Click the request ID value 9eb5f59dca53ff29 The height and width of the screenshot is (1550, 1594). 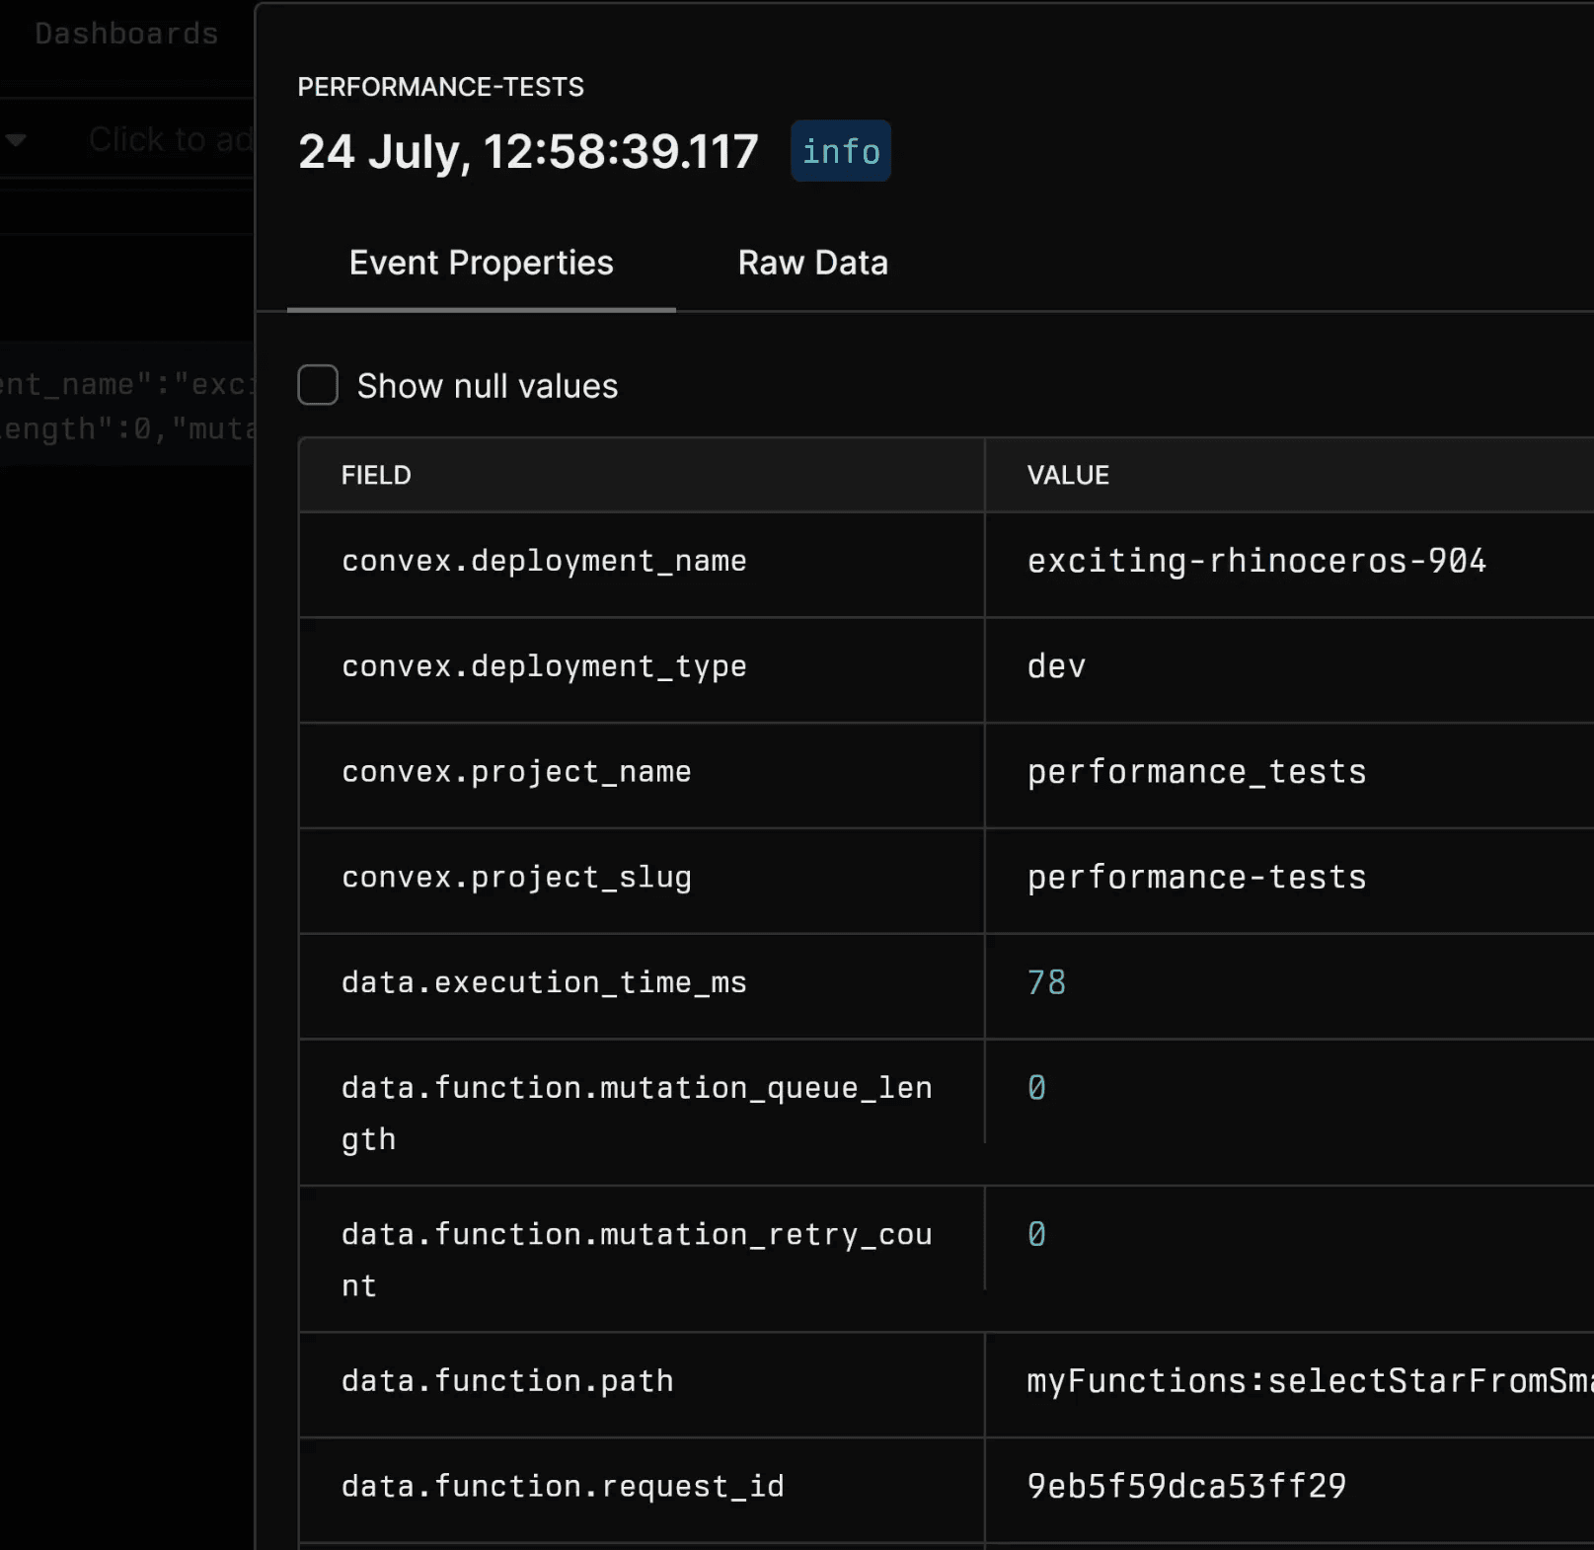click(1186, 1486)
